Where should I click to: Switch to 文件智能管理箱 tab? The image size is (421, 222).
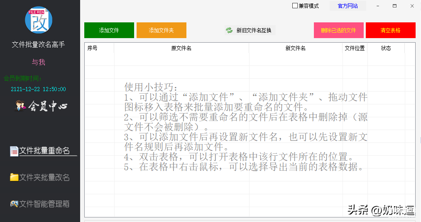pyautogui.click(x=40, y=204)
